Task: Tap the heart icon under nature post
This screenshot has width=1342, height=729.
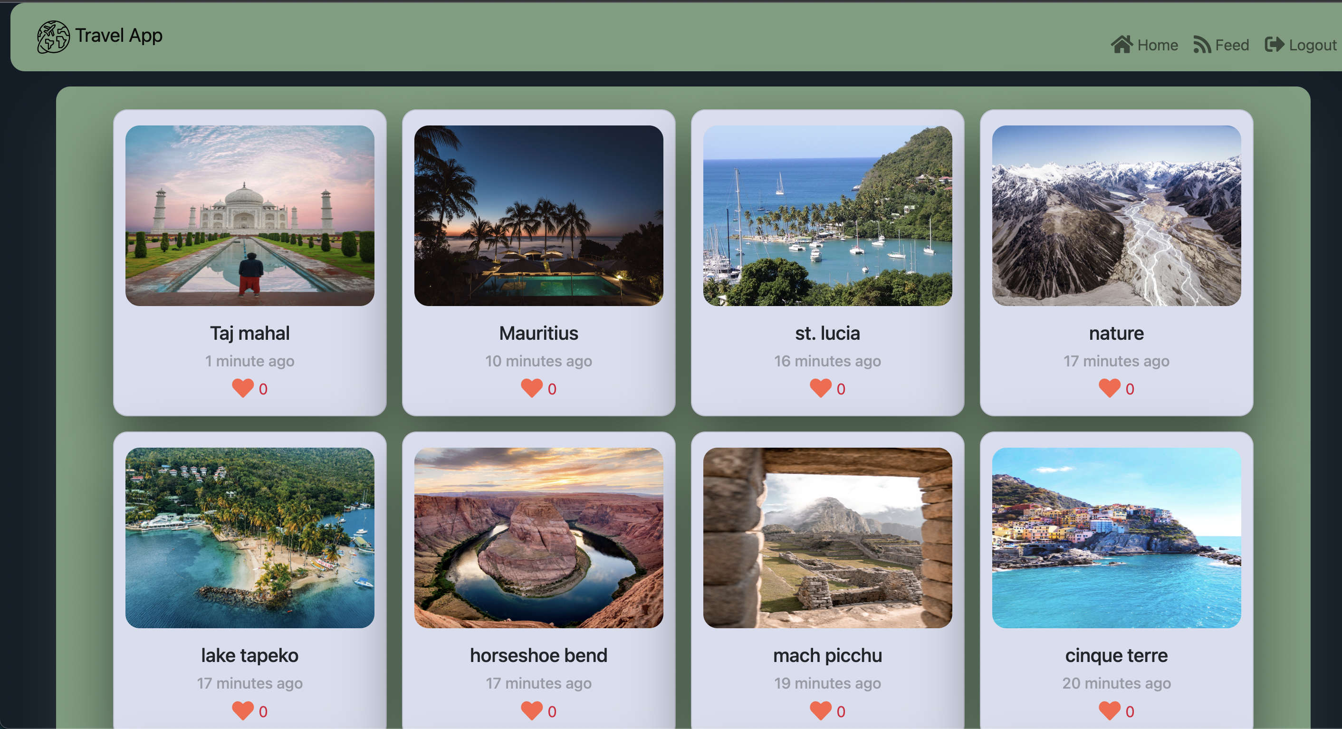Action: coord(1110,388)
